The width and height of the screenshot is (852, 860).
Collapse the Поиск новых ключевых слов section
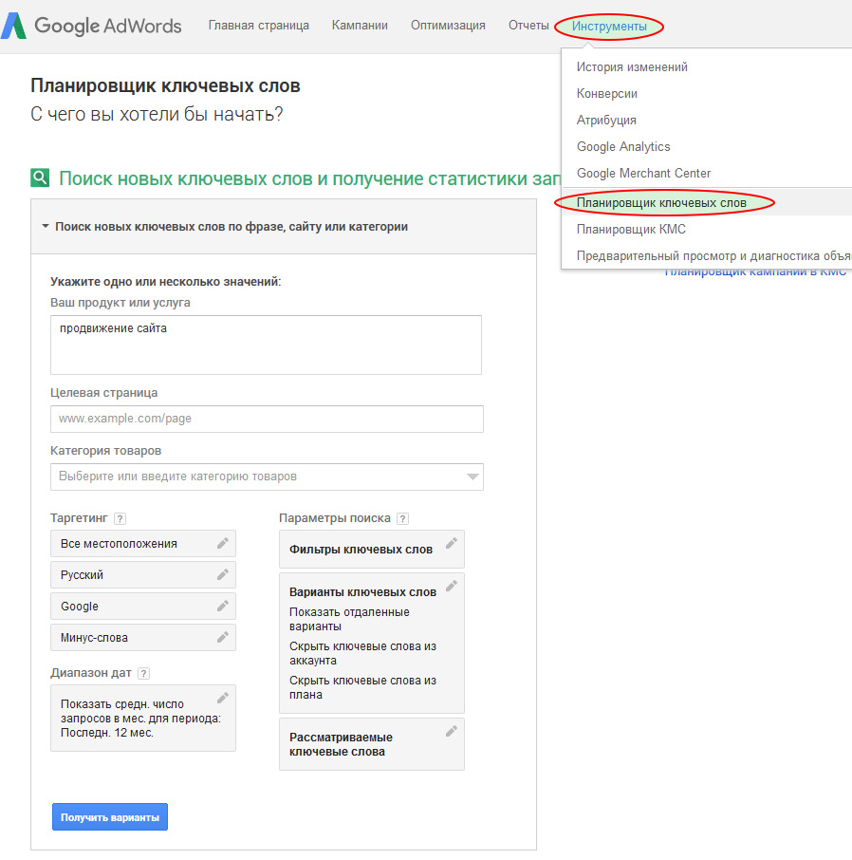pos(46,226)
